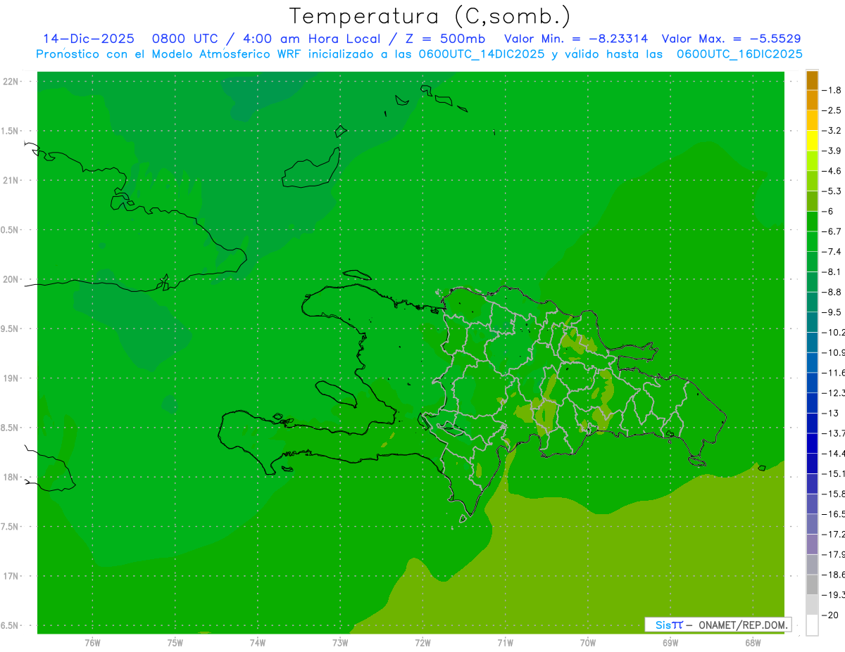Click the date '14-Dic-2025' in header
This screenshot has width=845, height=652.
[x=89, y=39]
